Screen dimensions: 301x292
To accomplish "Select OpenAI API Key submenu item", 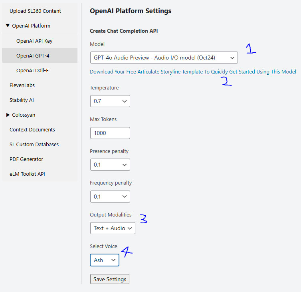I will pos(34,41).
